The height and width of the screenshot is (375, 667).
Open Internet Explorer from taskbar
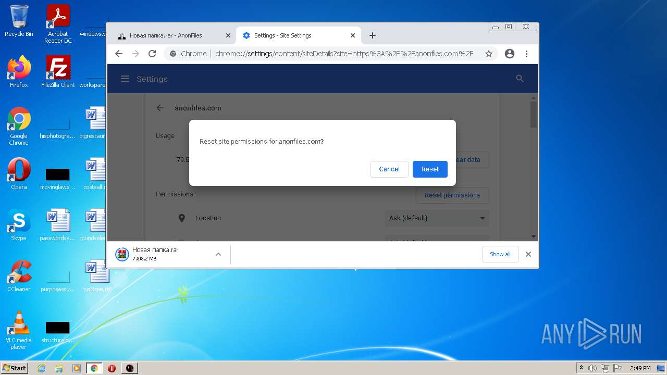pos(42,368)
